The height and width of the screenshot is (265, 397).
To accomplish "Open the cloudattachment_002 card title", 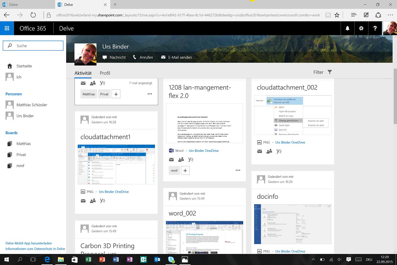I will tap(287, 88).
